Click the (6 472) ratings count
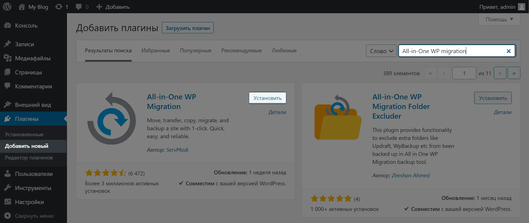 [136, 173]
